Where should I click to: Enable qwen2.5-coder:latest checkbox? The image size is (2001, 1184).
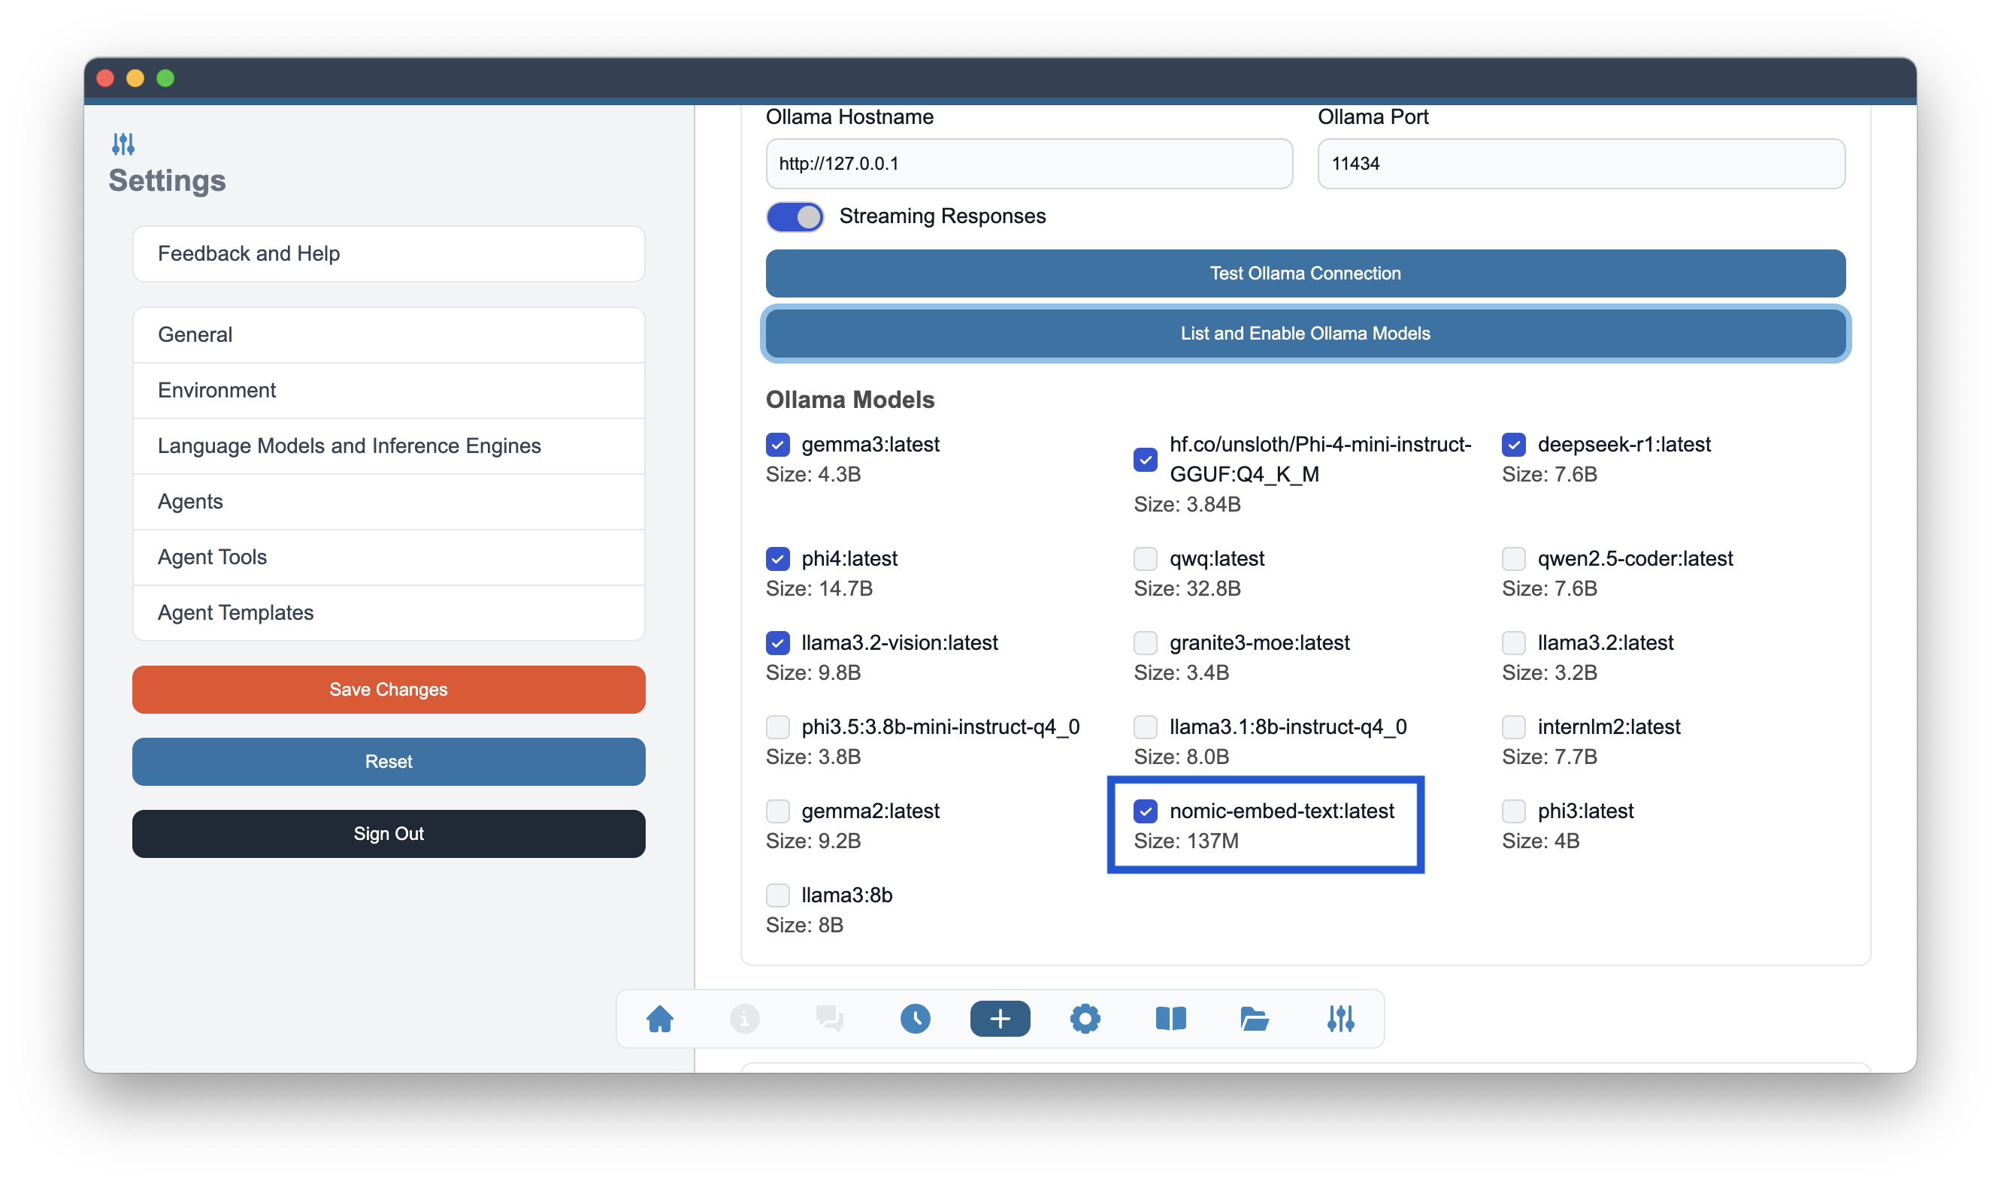[1513, 558]
